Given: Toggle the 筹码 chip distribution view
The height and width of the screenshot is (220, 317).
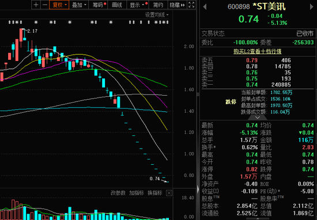Looking at the screenshot, I should coord(98,5).
